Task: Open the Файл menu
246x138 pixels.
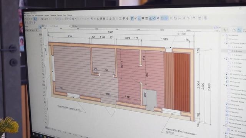Action: (26, 15)
